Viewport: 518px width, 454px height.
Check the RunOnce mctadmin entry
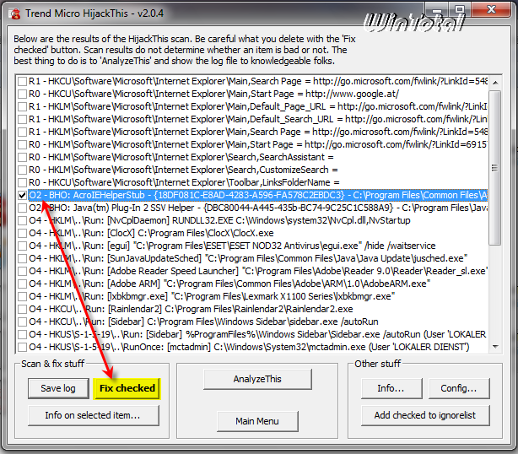(x=22, y=347)
